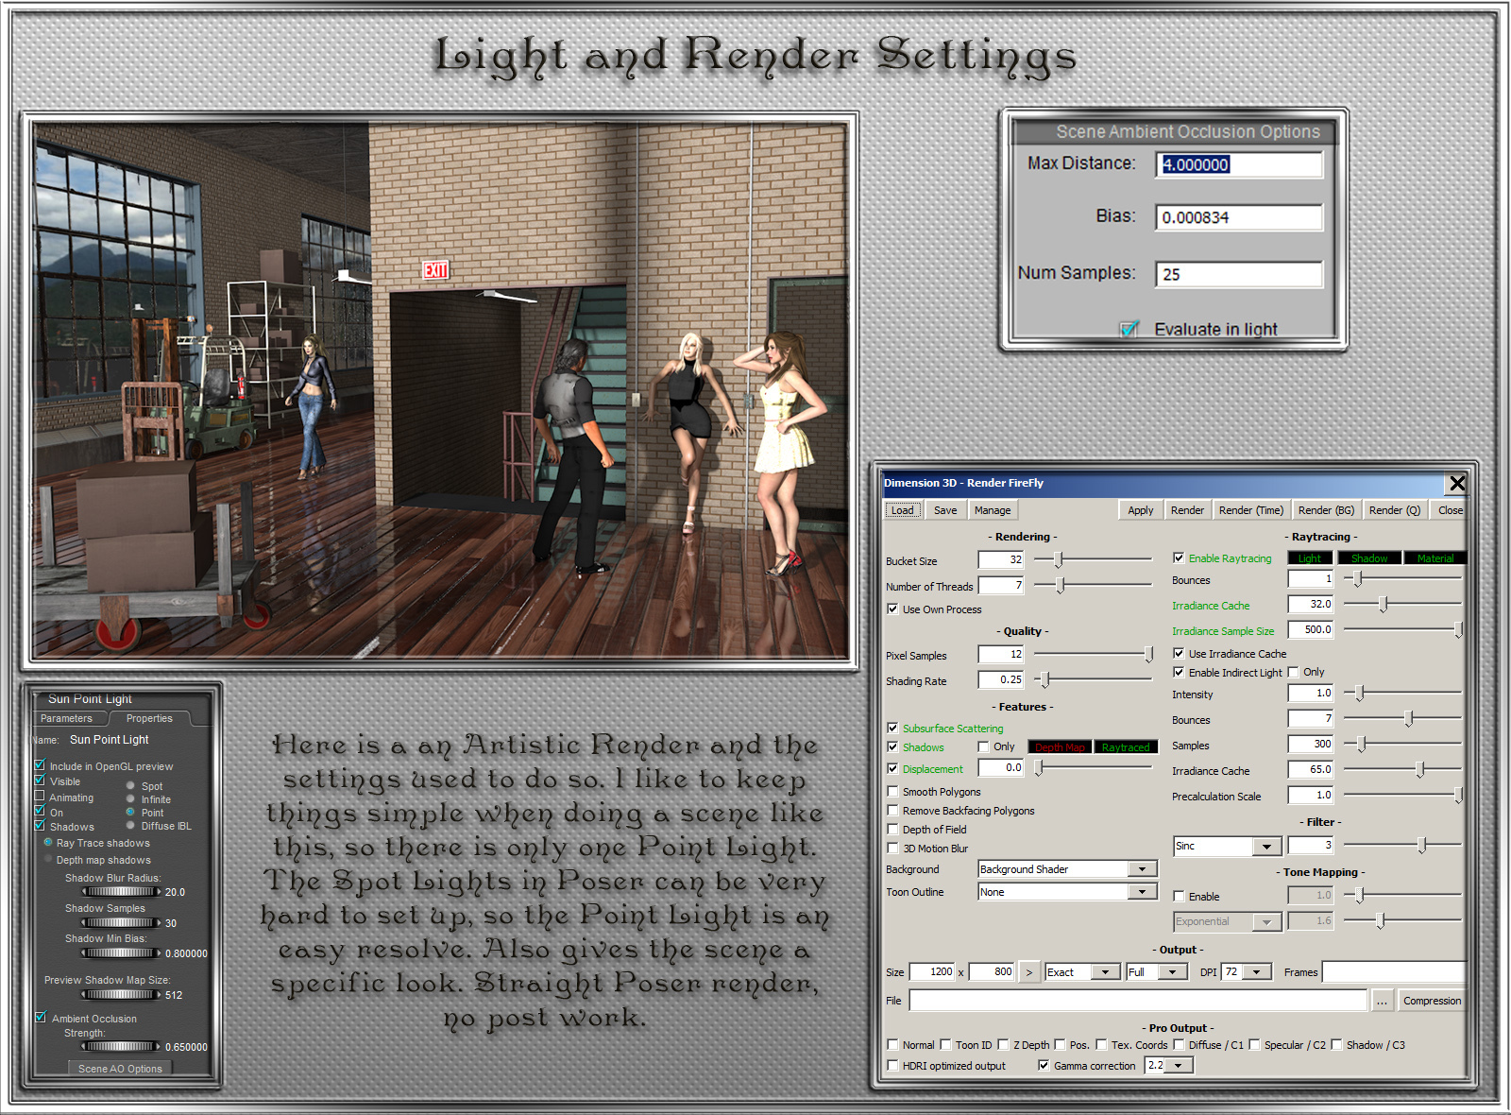Screen dimensions: 1511x1115
Task: Click the Render (Q) button
Action: click(x=1395, y=510)
